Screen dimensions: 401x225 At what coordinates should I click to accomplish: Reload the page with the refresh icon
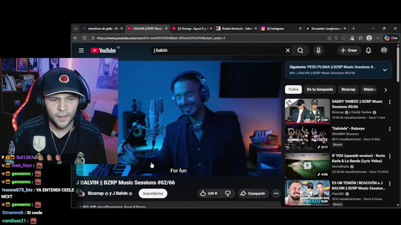(84, 38)
